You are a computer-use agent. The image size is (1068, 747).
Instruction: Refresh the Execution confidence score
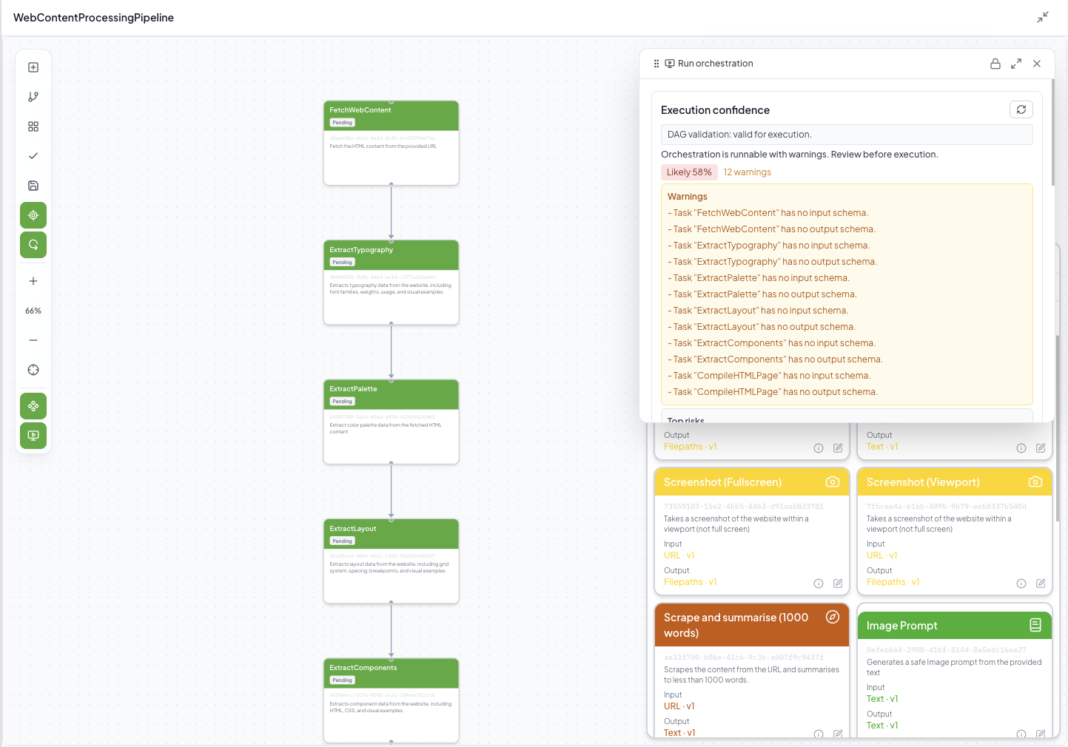[1021, 109]
